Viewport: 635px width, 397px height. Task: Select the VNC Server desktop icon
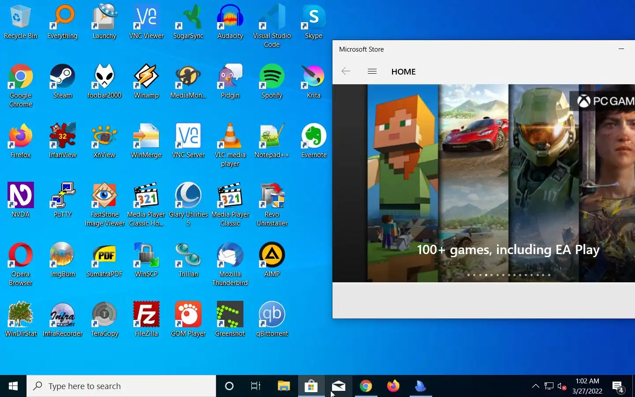188,142
